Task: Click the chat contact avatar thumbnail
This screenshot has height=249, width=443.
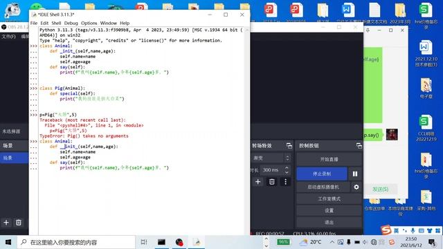Action: 392,134
